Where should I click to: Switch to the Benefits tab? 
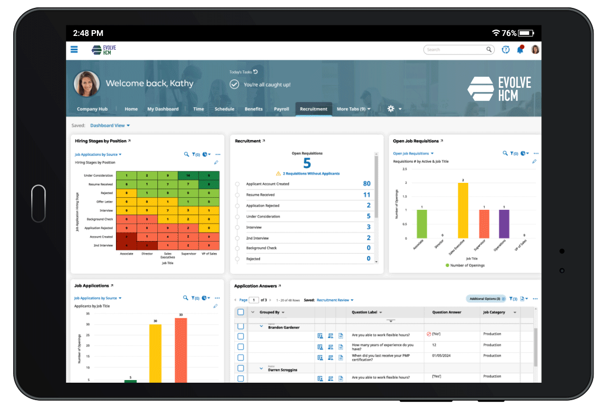[x=254, y=109]
